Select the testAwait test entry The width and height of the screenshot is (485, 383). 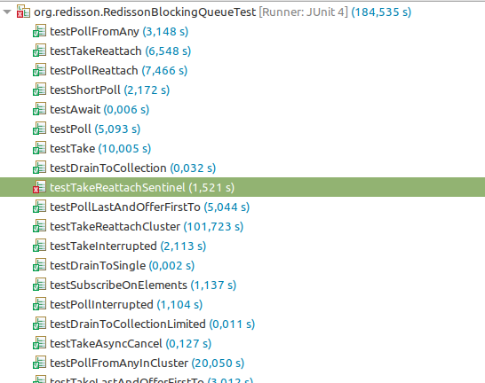(99, 110)
